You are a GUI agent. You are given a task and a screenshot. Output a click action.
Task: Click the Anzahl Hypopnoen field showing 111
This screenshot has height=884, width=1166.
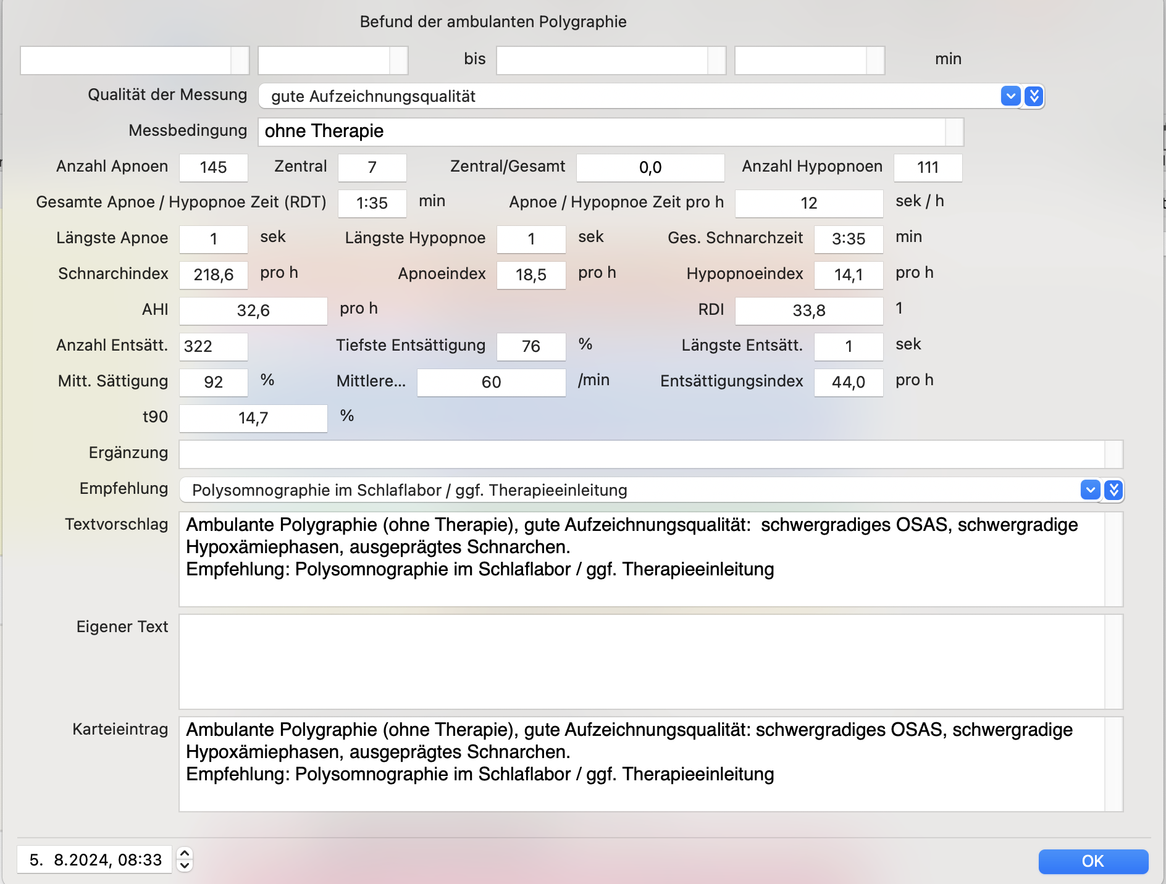[928, 167]
